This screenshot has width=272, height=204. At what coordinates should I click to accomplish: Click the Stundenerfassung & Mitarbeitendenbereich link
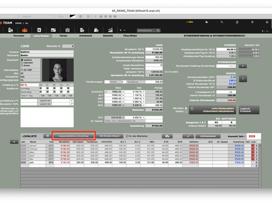pos(214,36)
